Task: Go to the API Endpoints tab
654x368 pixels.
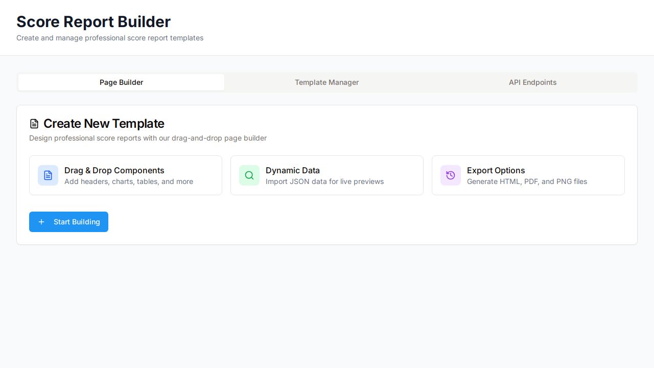Action: pos(532,82)
